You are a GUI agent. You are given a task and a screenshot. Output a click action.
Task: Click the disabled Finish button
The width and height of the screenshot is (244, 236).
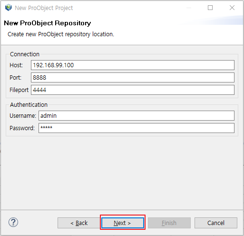[x=169, y=223]
